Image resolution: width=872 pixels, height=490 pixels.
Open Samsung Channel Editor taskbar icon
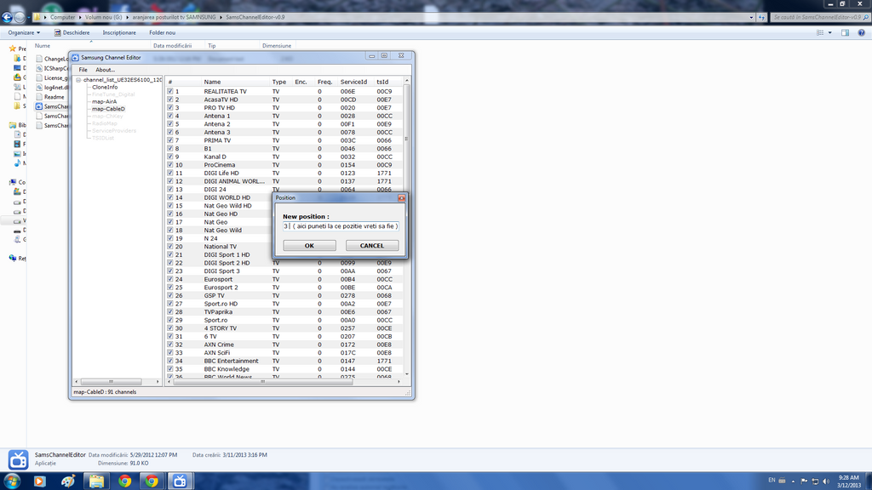180,481
